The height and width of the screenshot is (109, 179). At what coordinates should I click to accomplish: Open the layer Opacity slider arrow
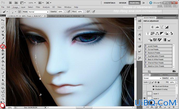[176, 78]
